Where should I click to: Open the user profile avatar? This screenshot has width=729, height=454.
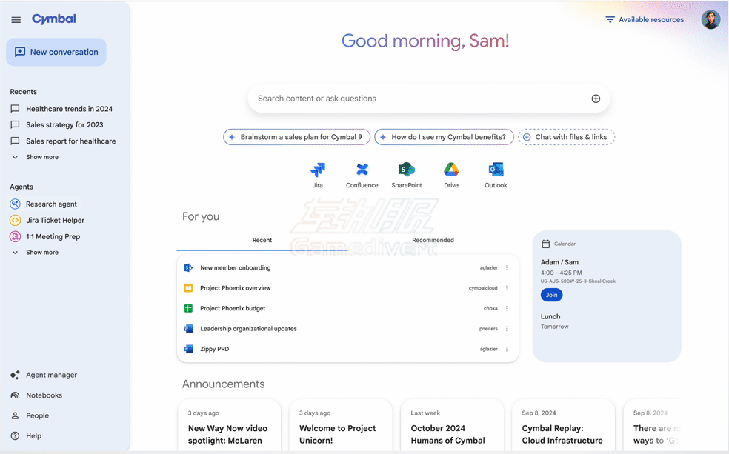point(711,19)
